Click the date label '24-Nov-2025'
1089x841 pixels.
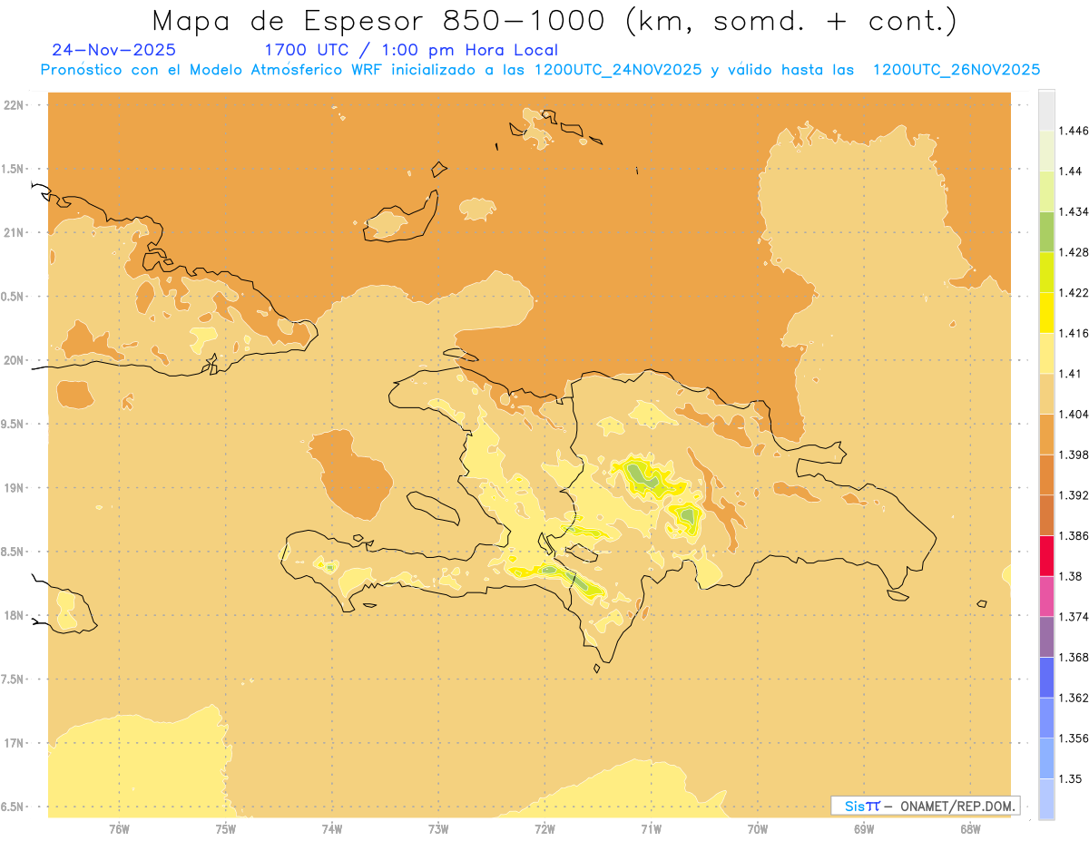pyautogui.click(x=114, y=50)
